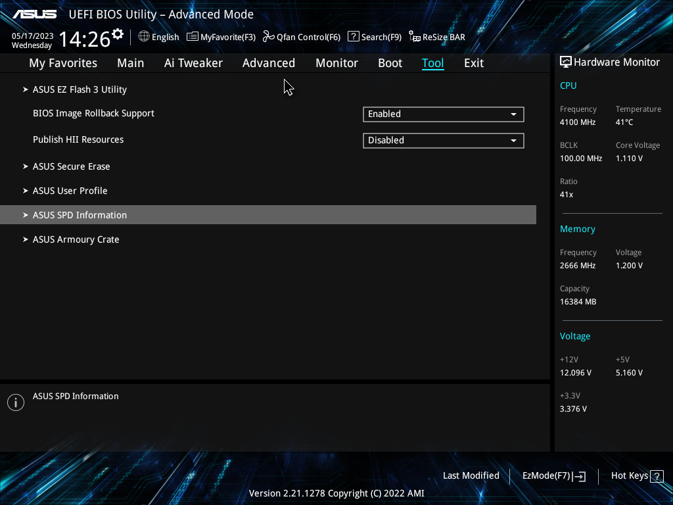This screenshot has height=505, width=673.
Task: Open ASUS Secure Erase entry
Action: 71,166
